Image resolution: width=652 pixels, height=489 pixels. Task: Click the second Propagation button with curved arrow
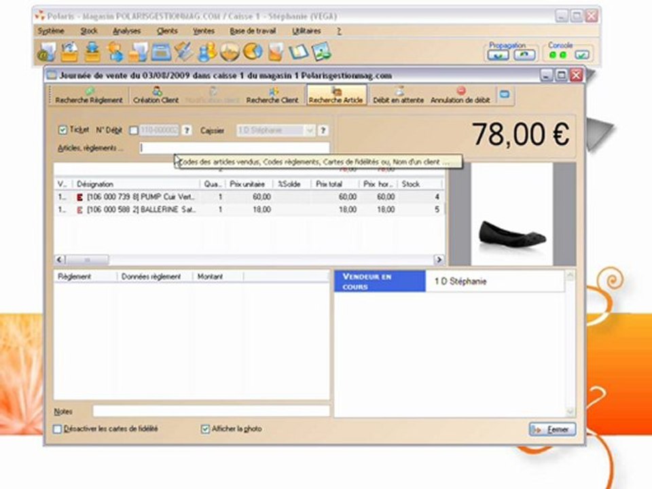click(524, 55)
